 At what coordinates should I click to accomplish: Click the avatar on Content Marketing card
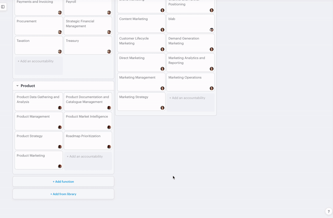[162, 30]
